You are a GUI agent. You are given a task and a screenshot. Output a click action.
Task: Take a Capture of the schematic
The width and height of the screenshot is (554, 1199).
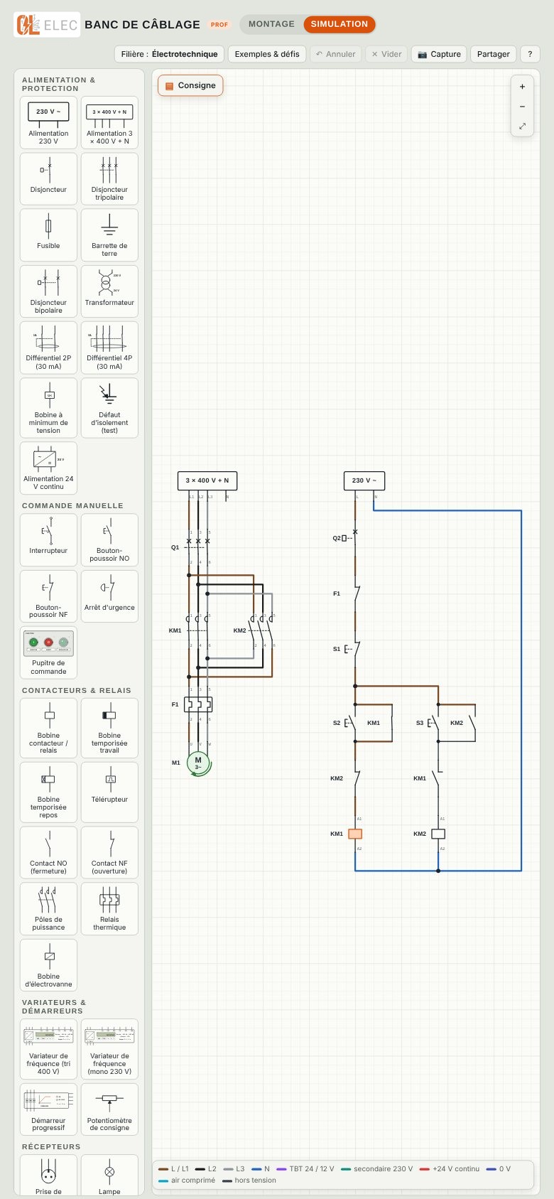(x=439, y=54)
